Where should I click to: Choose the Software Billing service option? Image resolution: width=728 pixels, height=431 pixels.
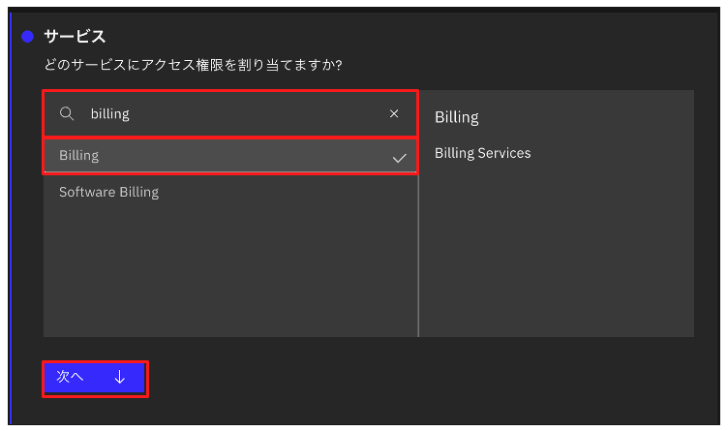click(x=108, y=192)
